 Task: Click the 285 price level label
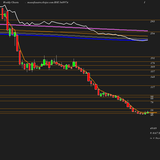pyautogui.click(x=153, y=21)
